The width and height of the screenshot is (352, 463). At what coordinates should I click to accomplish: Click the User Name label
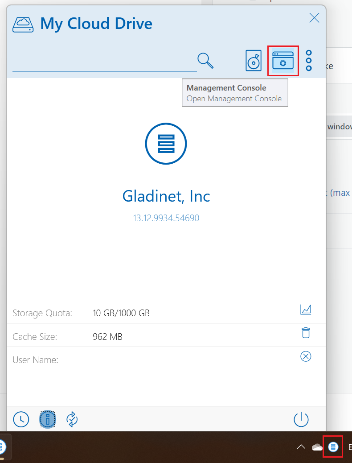(x=35, y=360)
